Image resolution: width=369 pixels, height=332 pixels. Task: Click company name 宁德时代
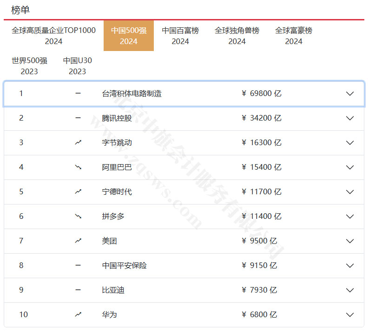(x=117, y=192)
